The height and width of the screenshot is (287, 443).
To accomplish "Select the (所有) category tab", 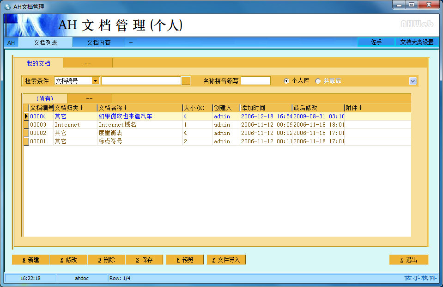I will (x=45, y=98).
